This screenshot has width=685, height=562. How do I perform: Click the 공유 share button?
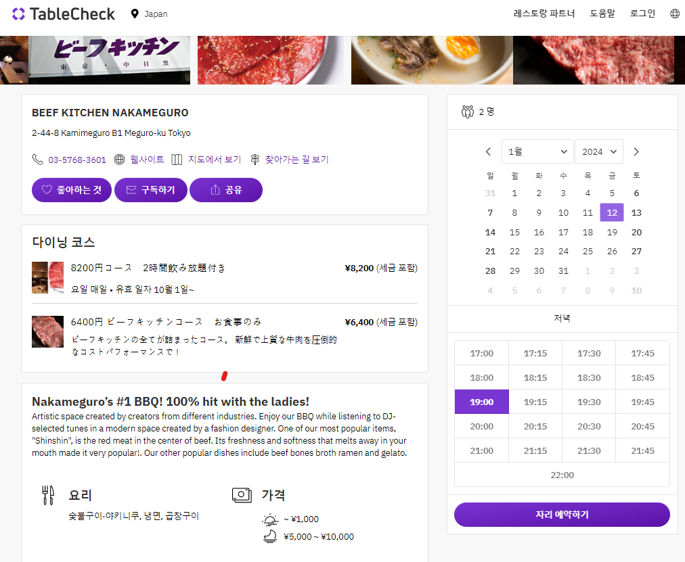pyautogui.click(x=226, y=190)
